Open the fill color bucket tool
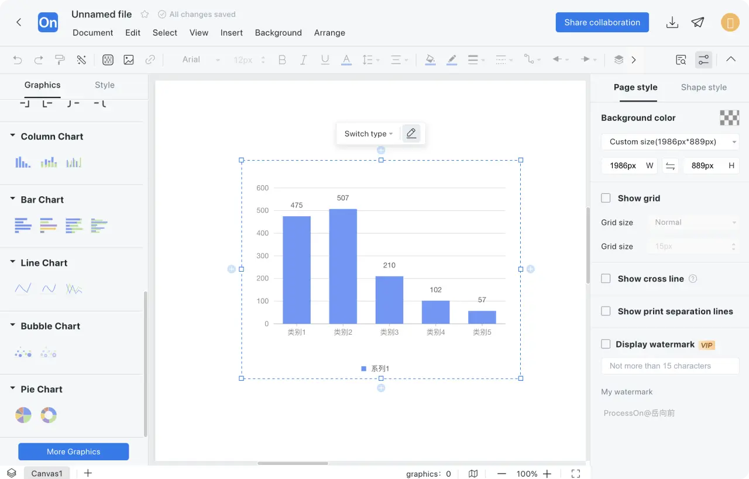The height and width of the screenshot is (479, 749). [430, 60]
